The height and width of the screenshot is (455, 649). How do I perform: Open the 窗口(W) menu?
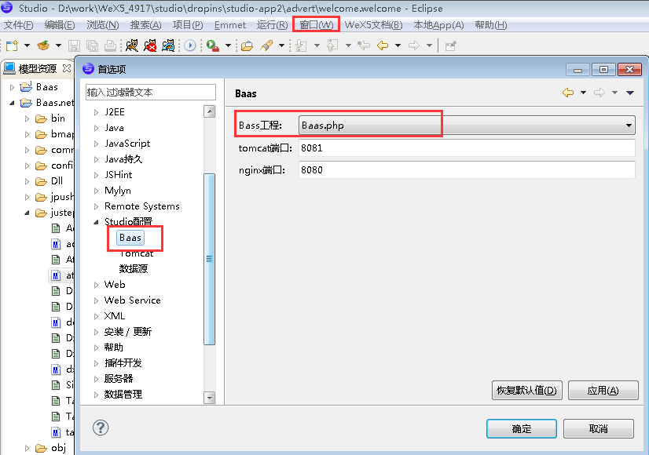[316, 25]
